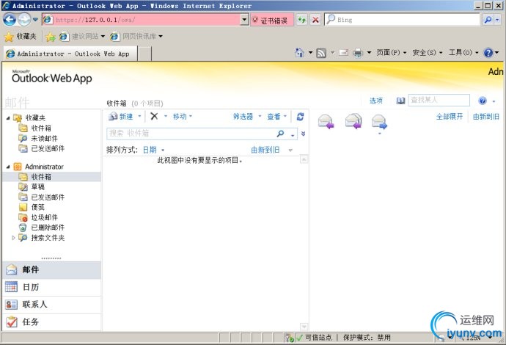Open the Move (移动) menu
Screen dimensions: 506x345
point(183,116)
